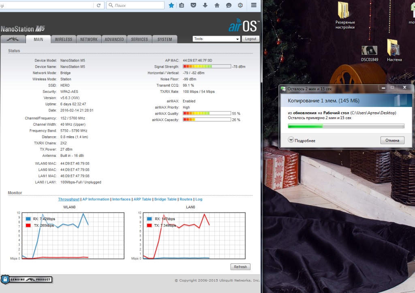Viewport: 415px width, 293px height.
Task: Click the copy dialog title icon
Action: (283, 89)
